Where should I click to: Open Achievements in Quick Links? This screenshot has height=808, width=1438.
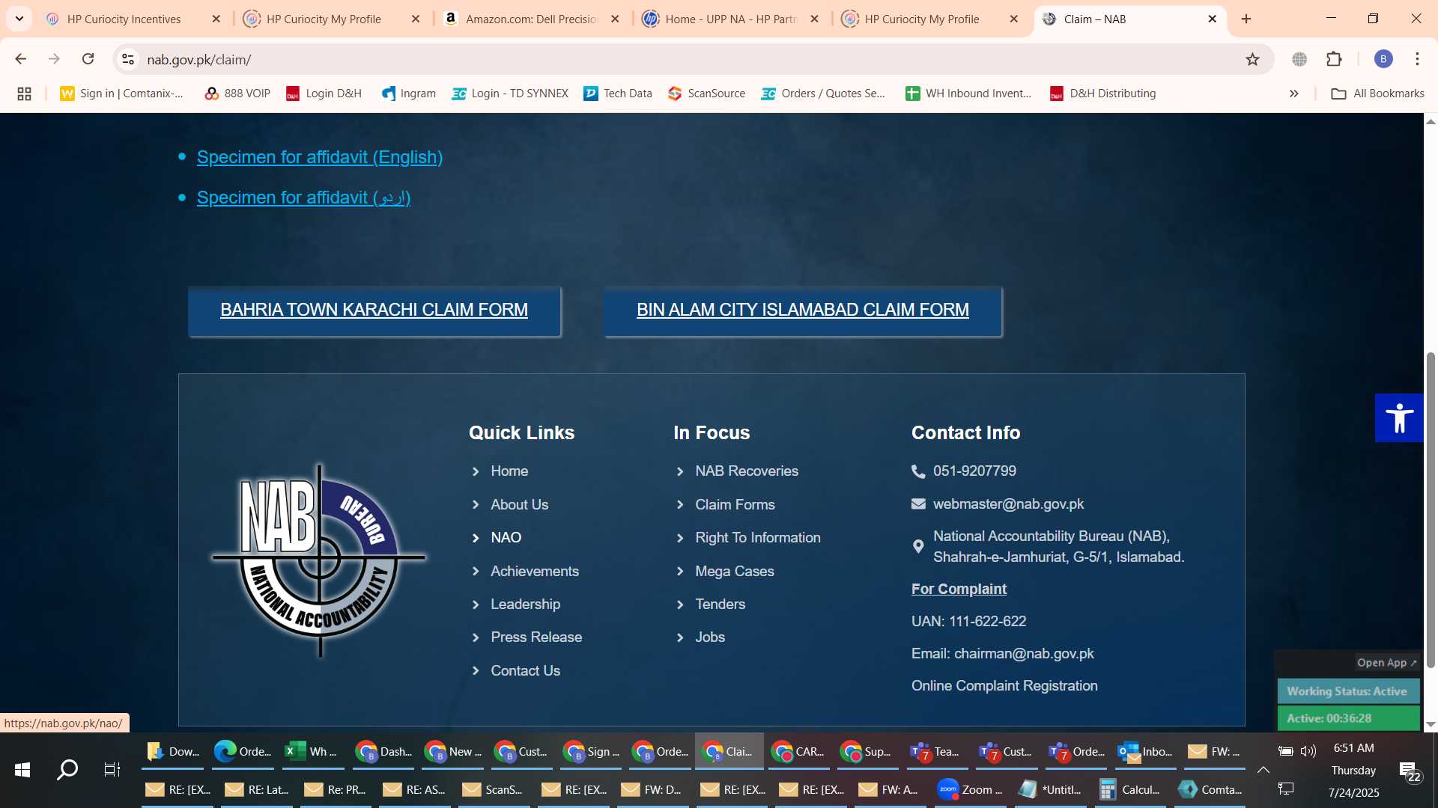(x=535, y=571)
